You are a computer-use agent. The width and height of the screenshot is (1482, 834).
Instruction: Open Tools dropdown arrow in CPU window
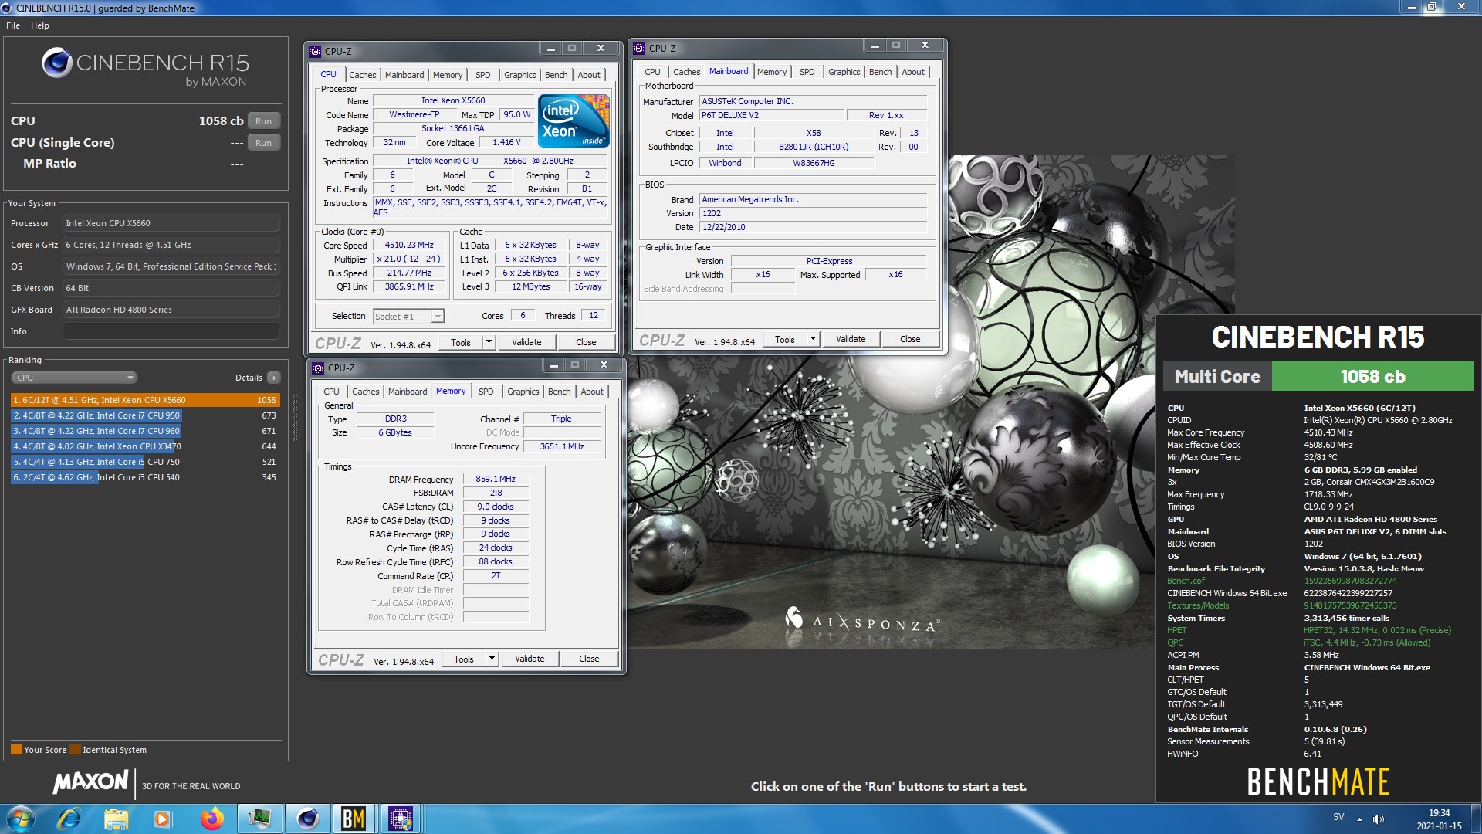[489, 342]
